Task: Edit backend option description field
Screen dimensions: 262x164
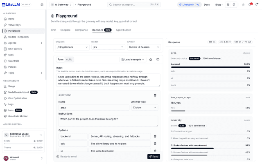Action: (120, 136)
